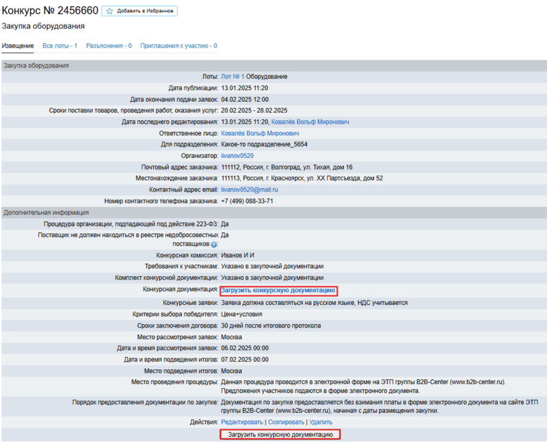The height and width of the screenshot is (443, 547).
Task: Click the contact phone number +7 (499) 088-33-71
Action: tap(247, 201)
